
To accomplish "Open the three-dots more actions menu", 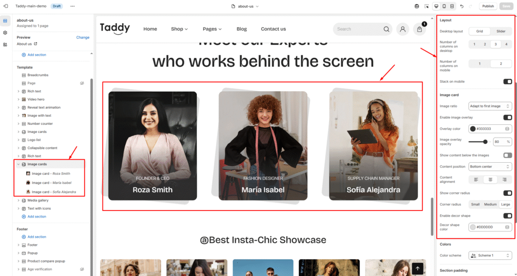I will 73,6.
